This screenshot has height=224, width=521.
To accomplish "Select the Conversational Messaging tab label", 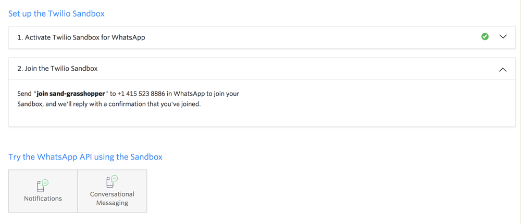I will [x=112, y=199].
